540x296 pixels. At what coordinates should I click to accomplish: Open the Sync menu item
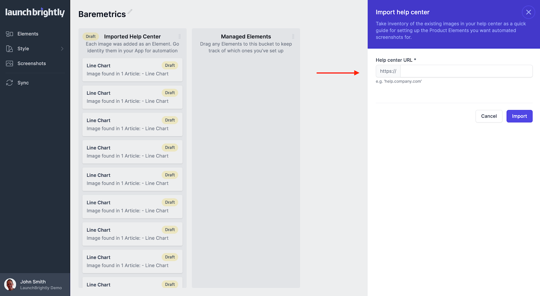coord(23,83)
